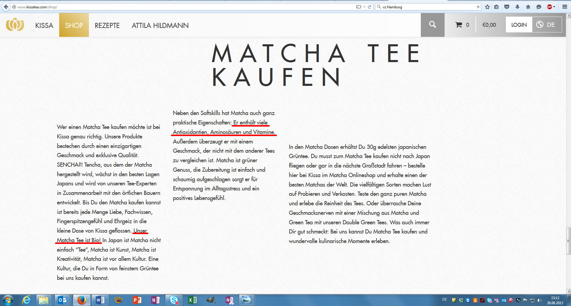Screen dimensions: 571x306
Task: Click the Kissa crown logo
Action: pyautogui.click(x=15, y=25)
